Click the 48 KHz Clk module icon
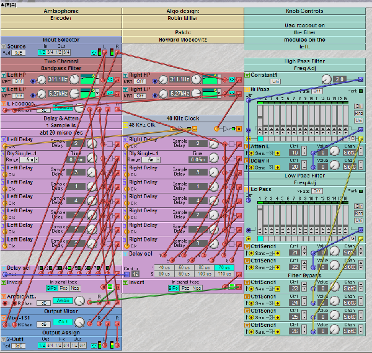Viewport: 372px width, 353px height. [125, 125]
